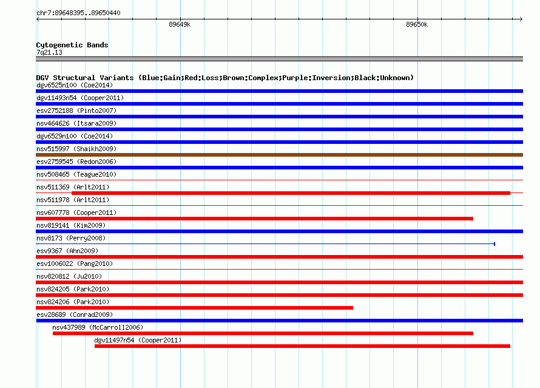
Task: Select the blue bar of nsv464626
Action: coord(279,129)
